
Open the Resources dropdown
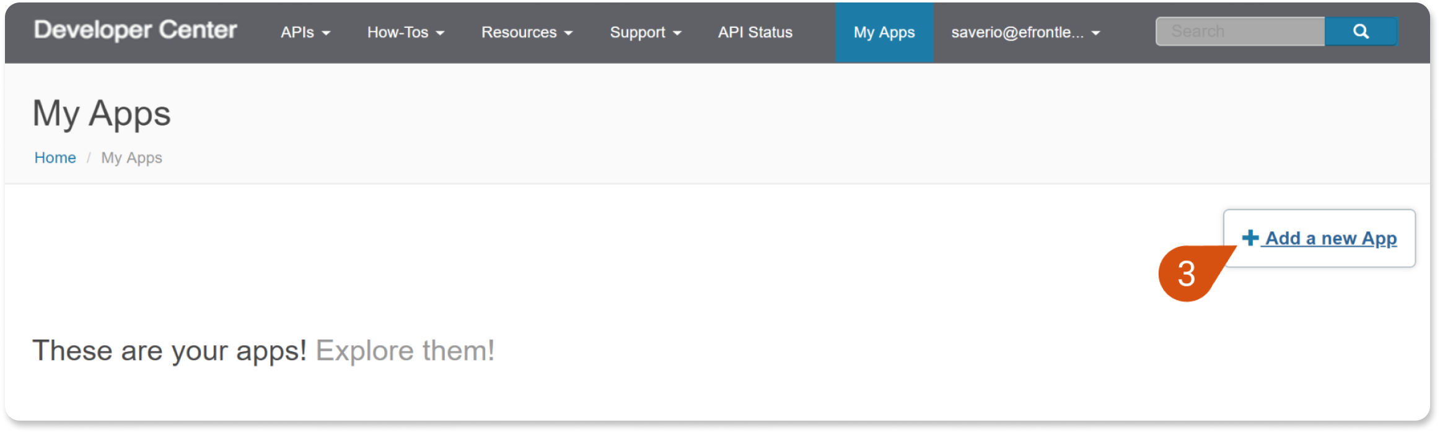(x=527, y=32)
